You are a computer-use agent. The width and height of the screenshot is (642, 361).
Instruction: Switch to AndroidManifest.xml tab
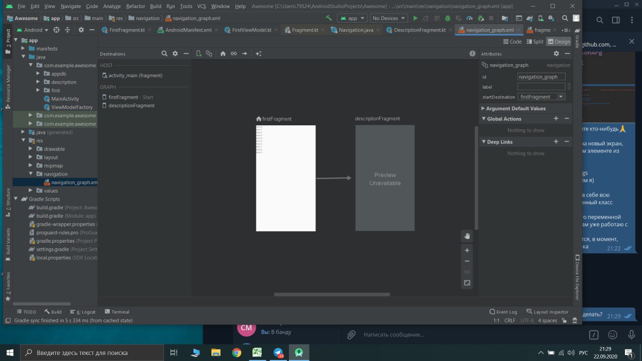tap(188, 30)
